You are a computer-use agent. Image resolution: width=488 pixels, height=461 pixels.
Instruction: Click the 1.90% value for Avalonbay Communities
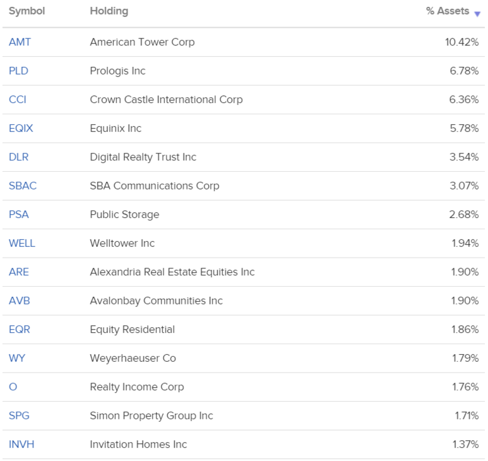click(x=465, y=301)
